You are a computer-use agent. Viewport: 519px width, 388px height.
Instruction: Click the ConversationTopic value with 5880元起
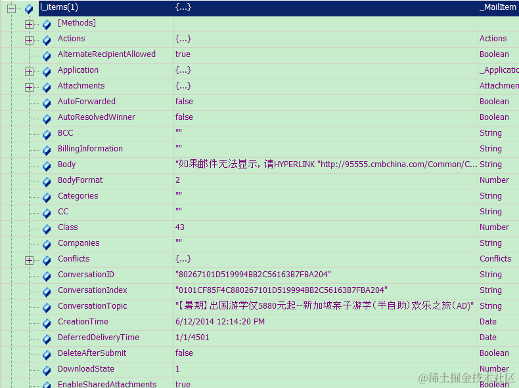point(325,306)
